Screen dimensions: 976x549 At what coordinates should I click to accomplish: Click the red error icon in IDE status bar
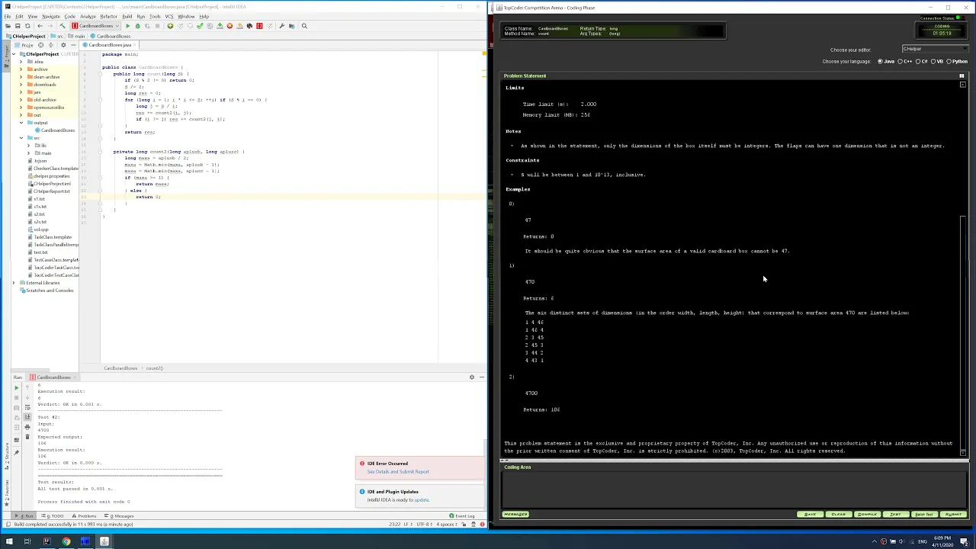[482, 525]
